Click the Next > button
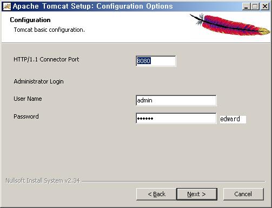272x208 pixels. tap(197, 194)
